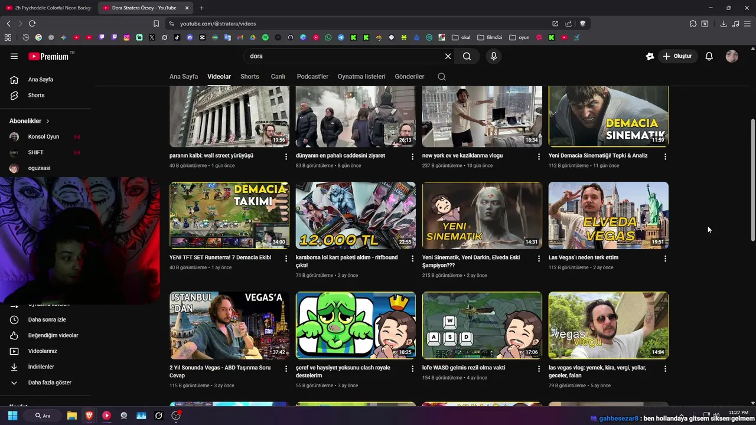Switch to the channel Shorts tab
This screenshot has height=425, width=756.
click(x=250, y=77)
